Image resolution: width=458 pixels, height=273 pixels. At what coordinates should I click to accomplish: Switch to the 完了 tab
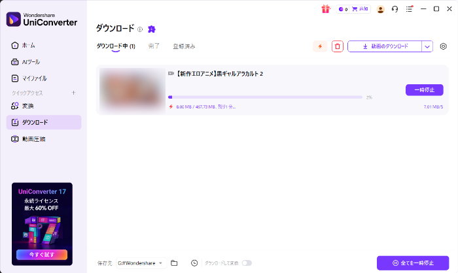(x=154, y=46)
